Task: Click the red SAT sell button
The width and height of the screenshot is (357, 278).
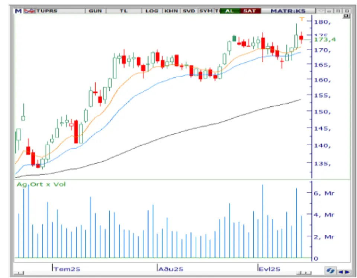Action: tap(250, 11)
